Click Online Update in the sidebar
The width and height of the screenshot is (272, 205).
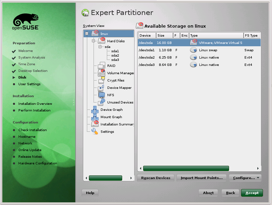(30, 150)
